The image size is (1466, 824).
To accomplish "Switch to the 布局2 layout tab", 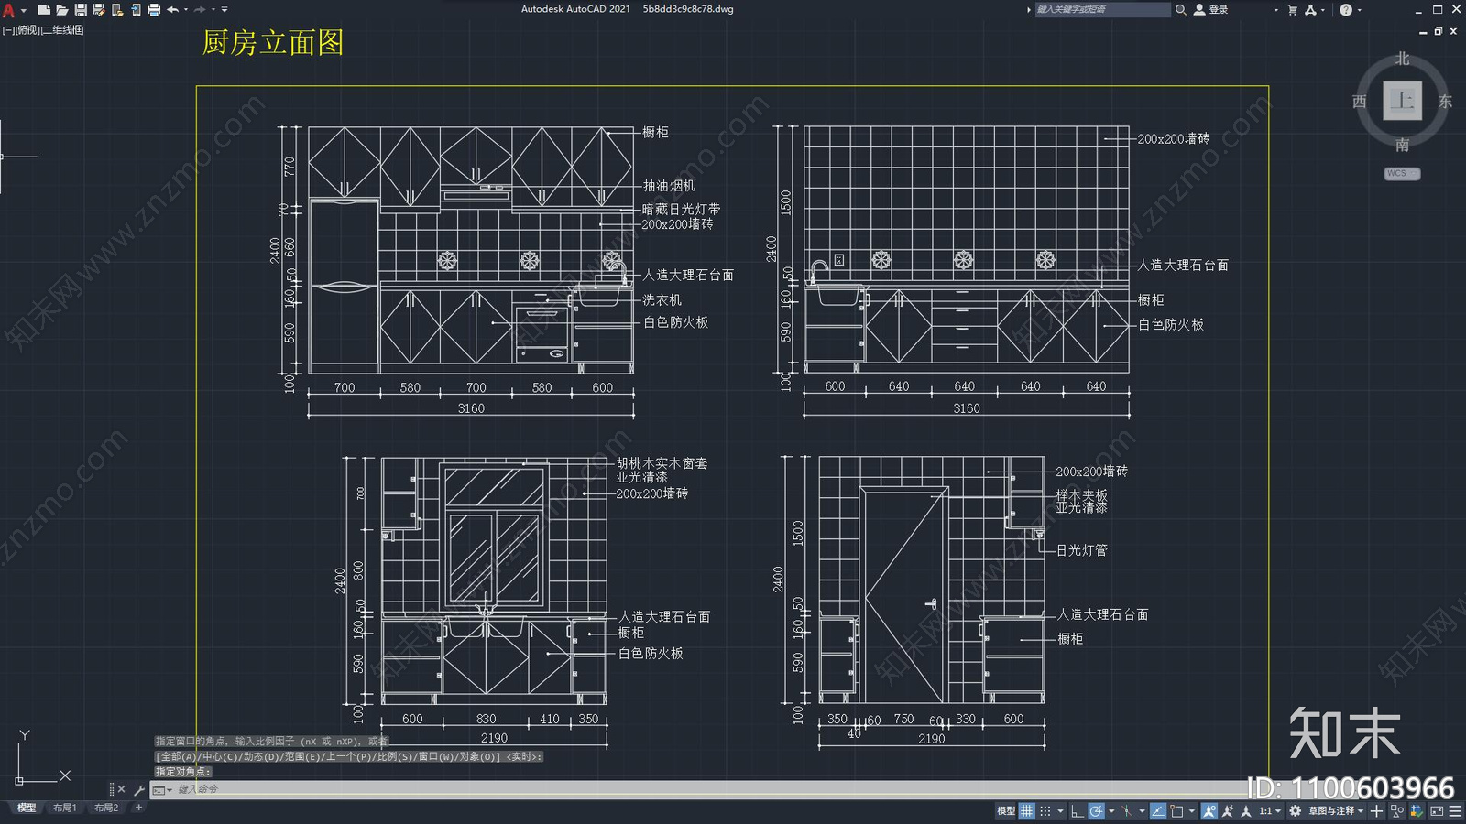I will coord(106,808).
